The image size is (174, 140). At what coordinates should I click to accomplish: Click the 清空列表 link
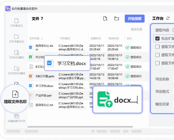click(137, 29)
